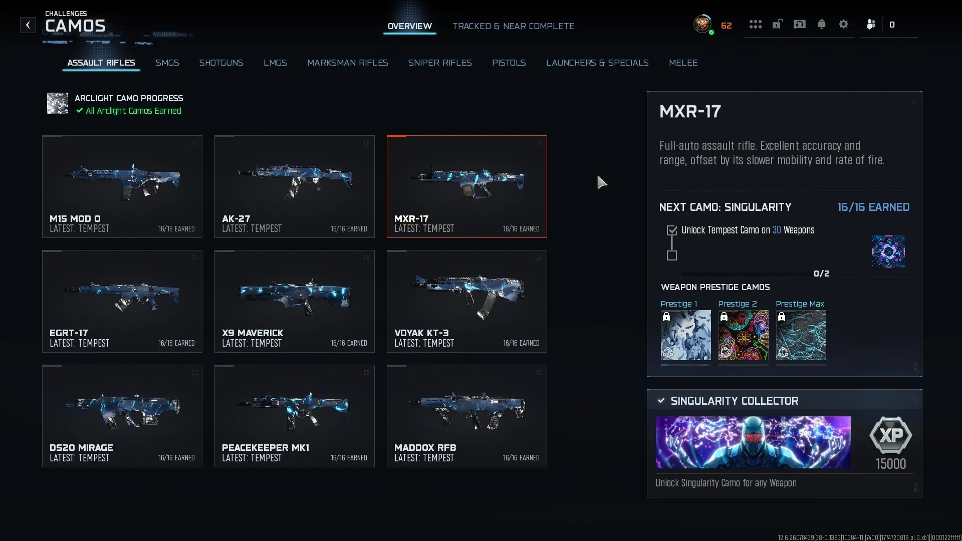The image size is (962, 541).
Task: Switch to the SMGs tab
Action: (x=167, y=63)
